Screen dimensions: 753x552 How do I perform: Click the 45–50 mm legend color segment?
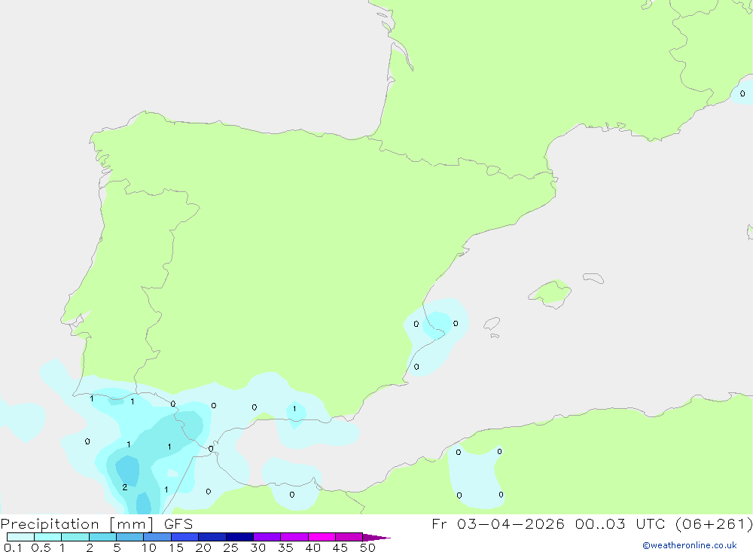pyautogui.click(x=349, y=537)
